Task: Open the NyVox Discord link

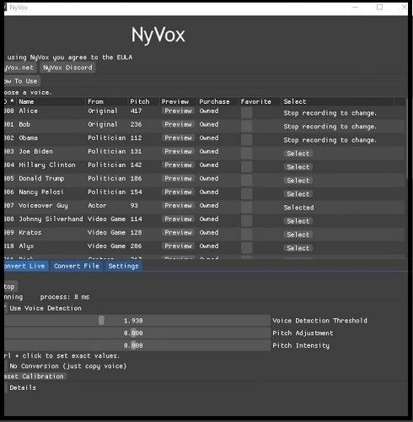Action: pyautogui.click(x=67, y=68)
